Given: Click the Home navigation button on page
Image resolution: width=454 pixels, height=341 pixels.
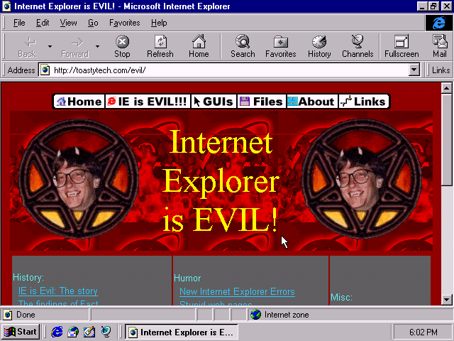Looking at the screenshot, I should pos(79,102).
